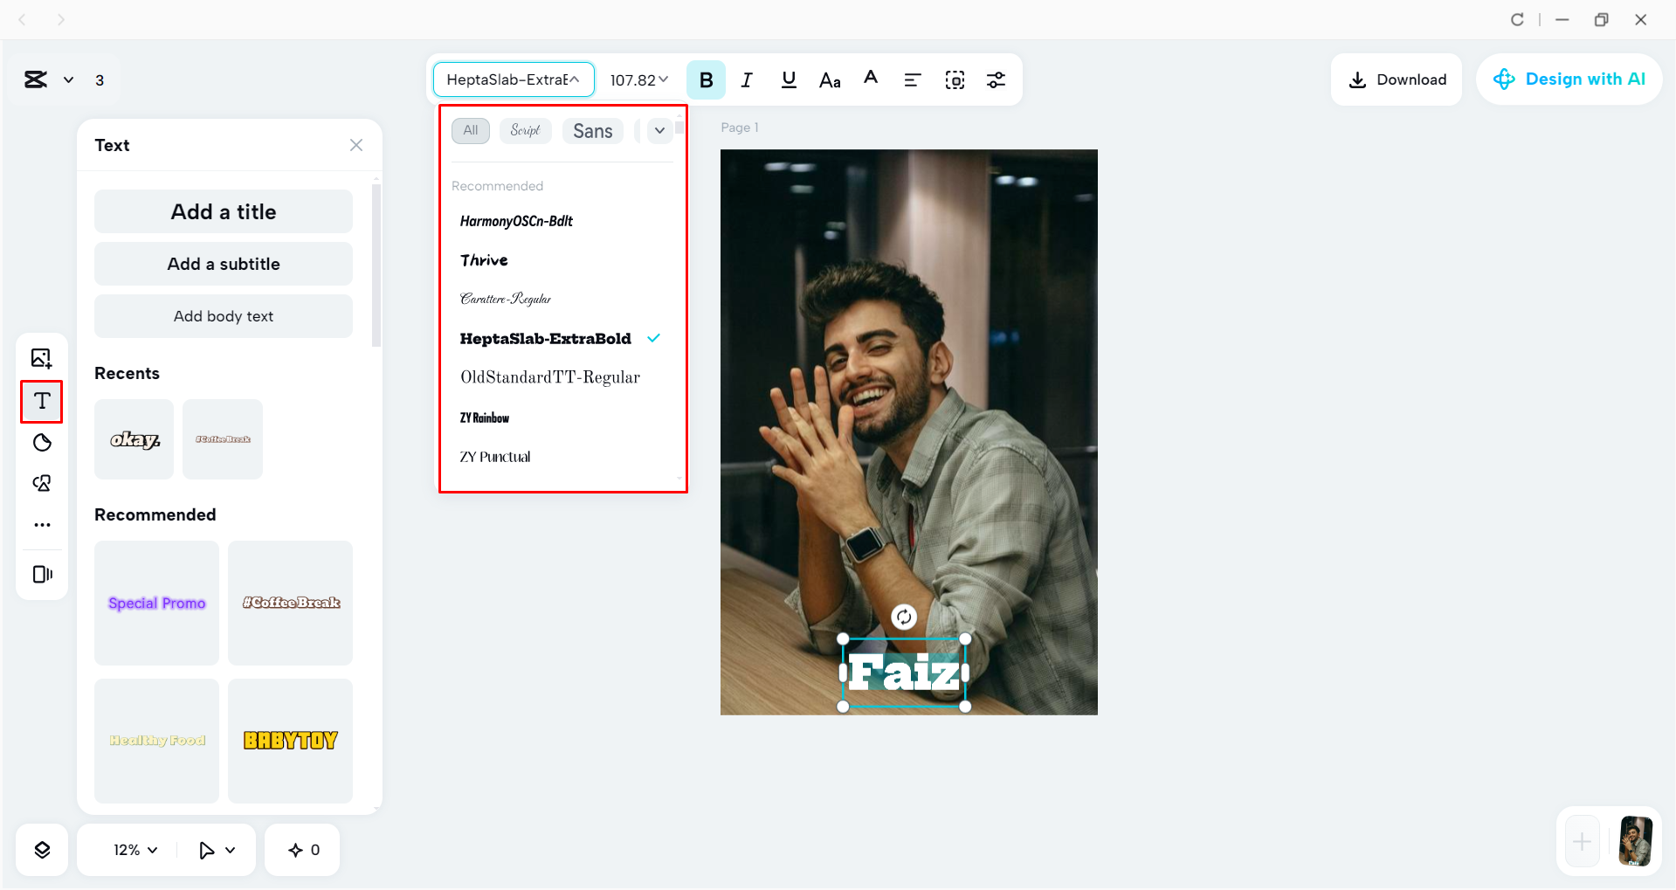Open text case options via Aa icon
1676x890 pixels.
829,79
